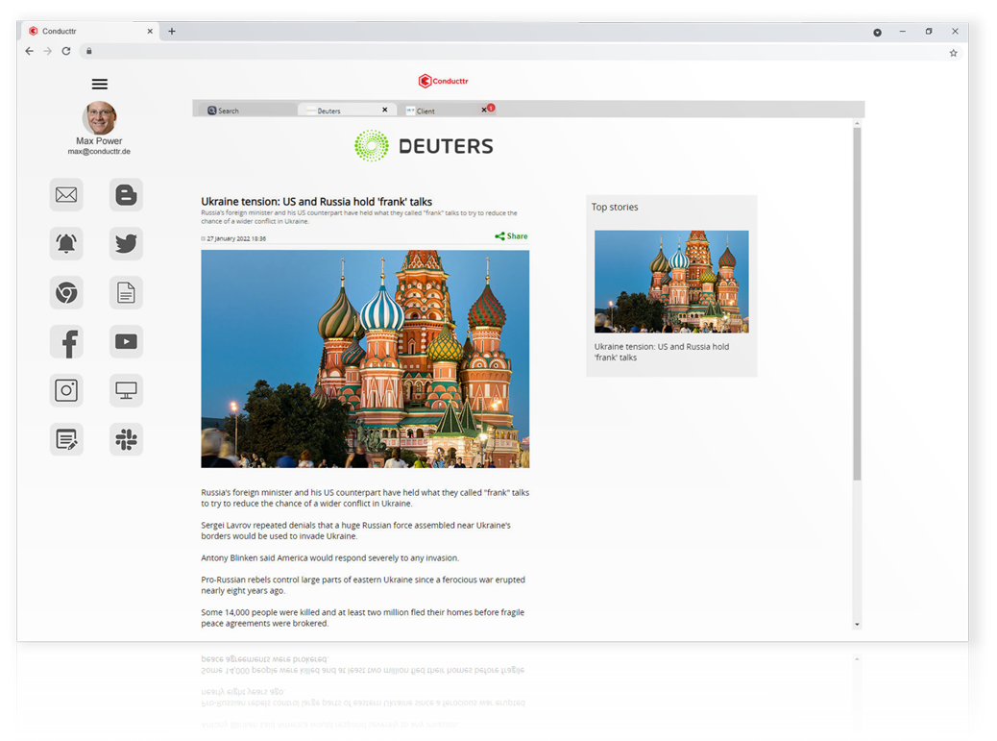This screenshot has height=741, width=997.
Task: Open the YouTube app icon
Action: tap(126, 341)
